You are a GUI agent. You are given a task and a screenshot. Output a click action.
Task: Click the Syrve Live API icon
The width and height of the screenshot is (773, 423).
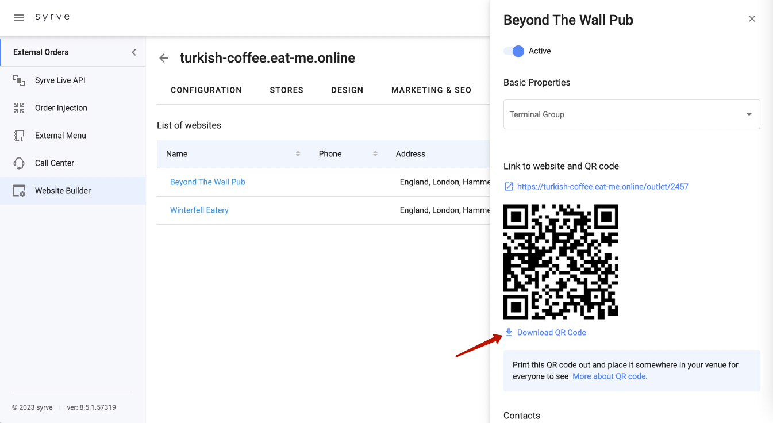[x=19, y=80]
